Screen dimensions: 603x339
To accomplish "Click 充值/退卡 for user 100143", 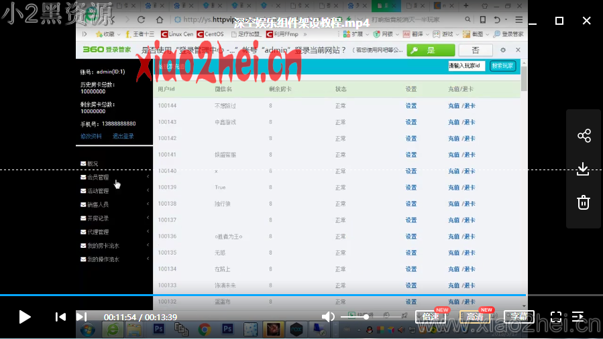I will click(461, 122).
